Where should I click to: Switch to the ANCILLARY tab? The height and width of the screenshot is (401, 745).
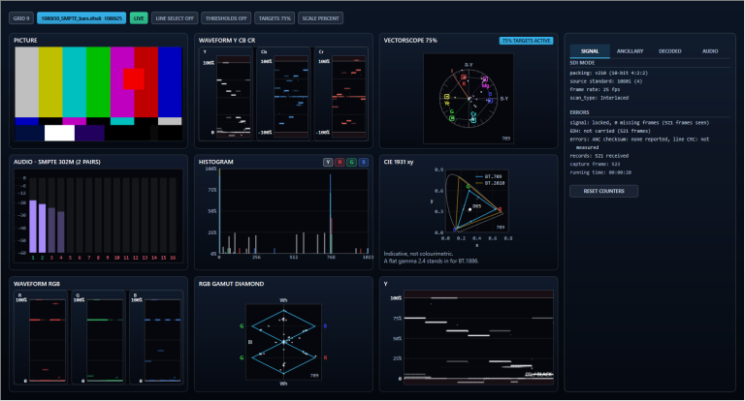(x=630, y=50)
